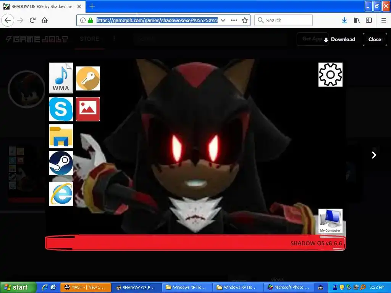Open the dimmed three-dot menu beside STORE
The image size is (391, 293).
tap(114, 39)
